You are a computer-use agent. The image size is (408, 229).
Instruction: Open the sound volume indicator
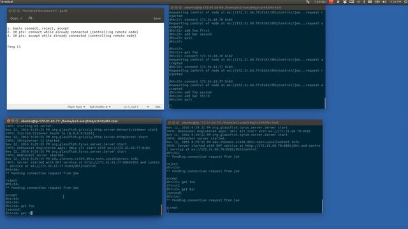coord(384,2)
